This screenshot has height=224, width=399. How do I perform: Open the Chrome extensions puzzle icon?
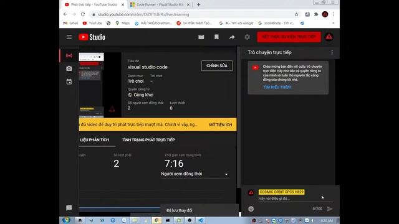point(316,14)
